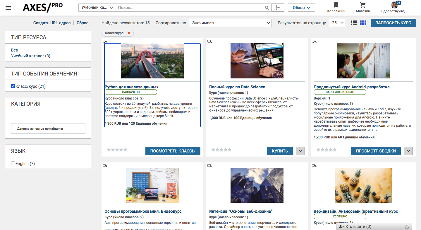This screenshot has width=421, height=230.
Task: Click Посмотреть классы button
Action: point(173,151)
